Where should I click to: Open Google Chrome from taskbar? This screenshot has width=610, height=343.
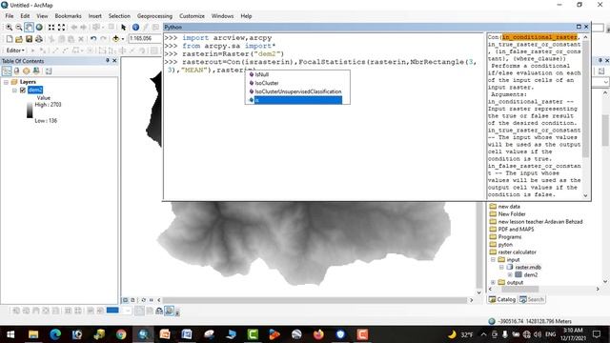[121, 334]
